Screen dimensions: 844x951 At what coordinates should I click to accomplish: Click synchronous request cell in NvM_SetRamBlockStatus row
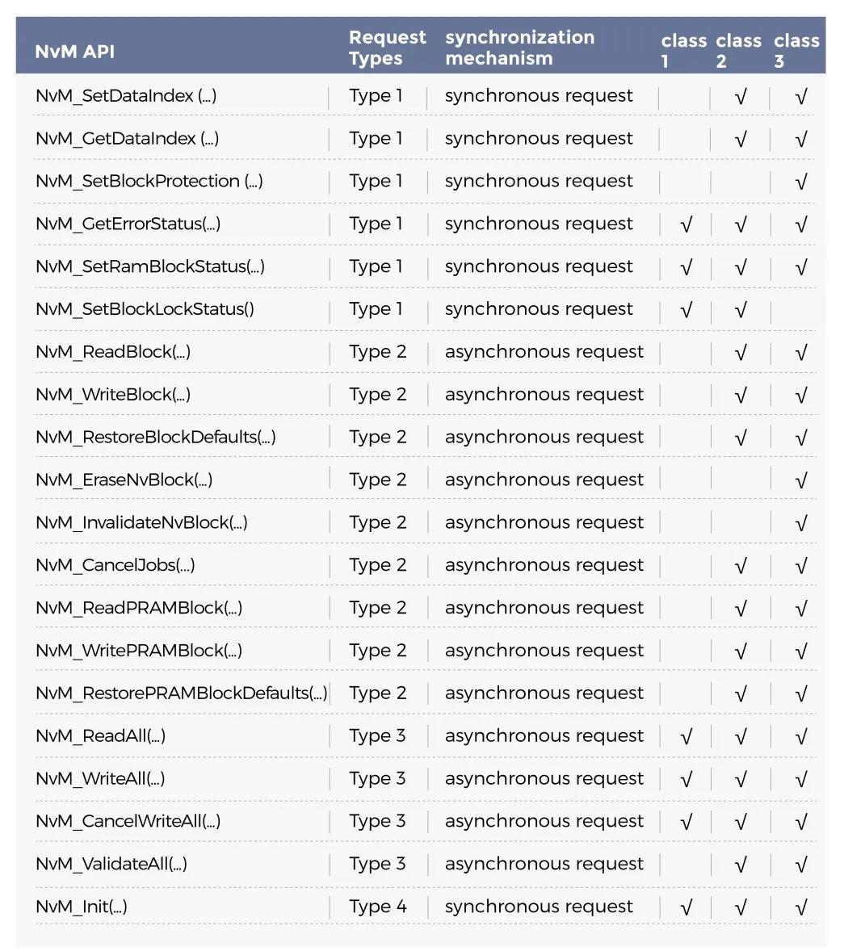click(538, 266)
